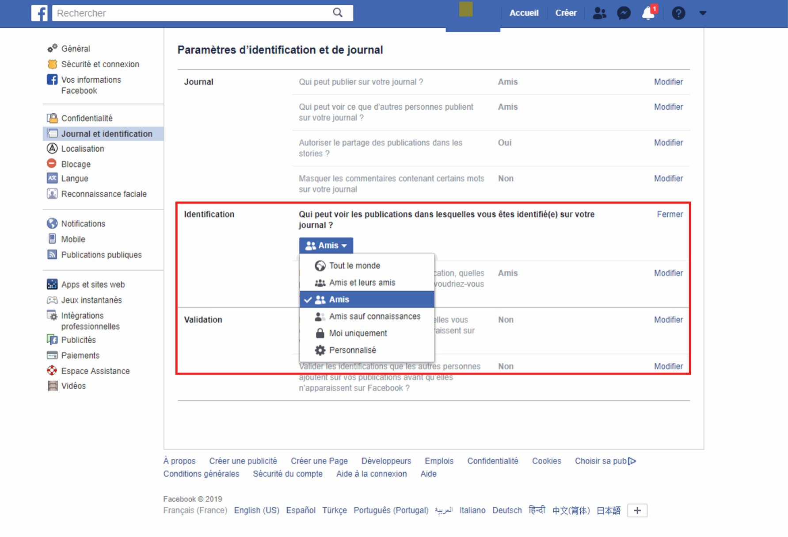Image resolution: width=788 pixels, height=537 pixels.
Task: Open the account menu chevron
Action: pos(703,13)
